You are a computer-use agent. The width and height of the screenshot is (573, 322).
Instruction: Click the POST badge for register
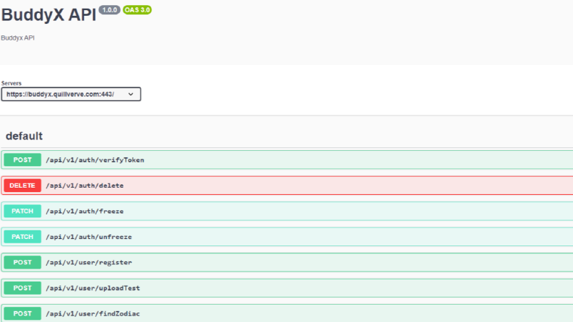22,262
